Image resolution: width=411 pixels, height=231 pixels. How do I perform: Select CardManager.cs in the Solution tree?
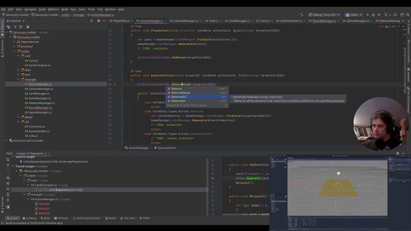39,94
